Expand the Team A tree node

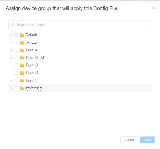tap(11, 50)
